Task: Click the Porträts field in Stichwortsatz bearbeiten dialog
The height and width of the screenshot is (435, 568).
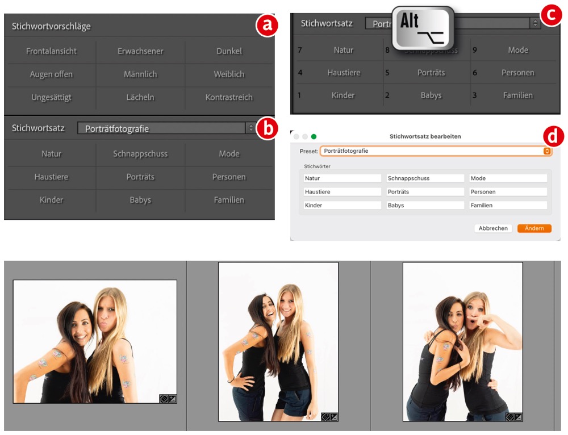Action: pyautogui.click(x=425, y=191)
